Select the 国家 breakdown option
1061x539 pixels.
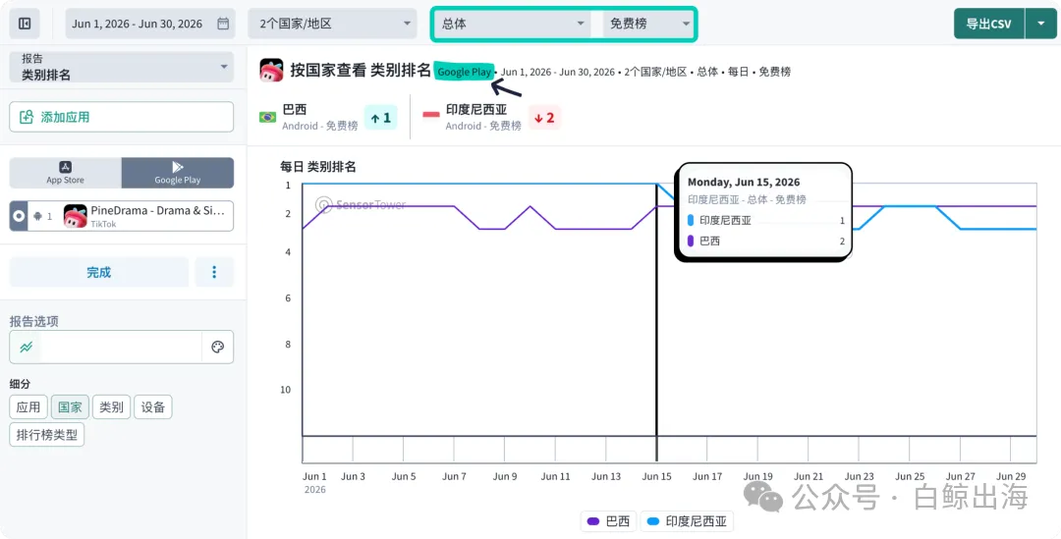[70, 407]
